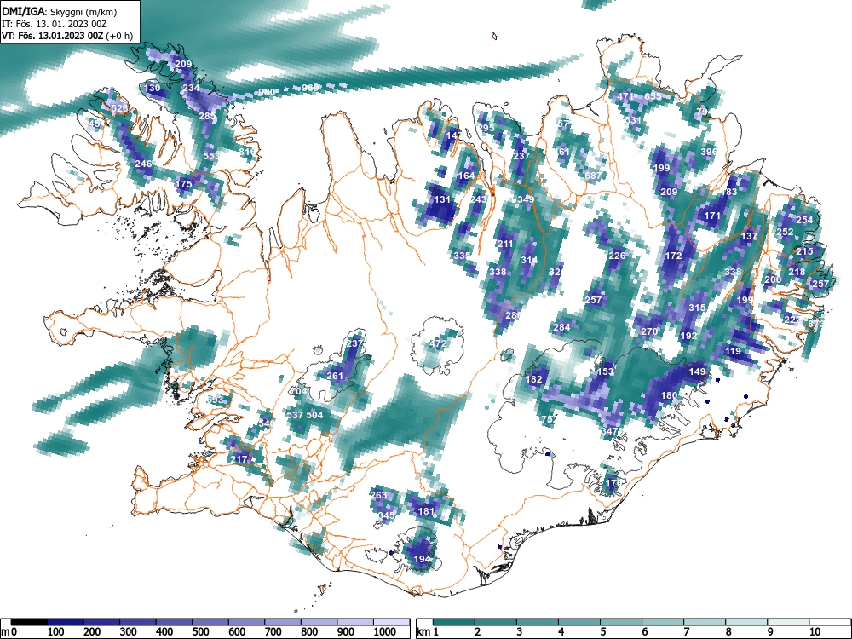The height and width of the screenshot is (639, 852).
Task: Select the darkest teal swatch at km 1
Action: point(453,622)
